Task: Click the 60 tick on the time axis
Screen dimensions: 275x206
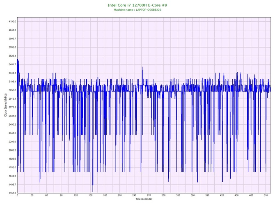Action: point(46,195)
